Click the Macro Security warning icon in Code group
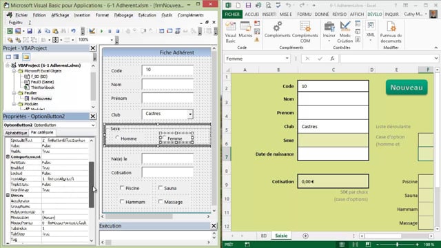The image size is (441, 248). pos(257,40)
